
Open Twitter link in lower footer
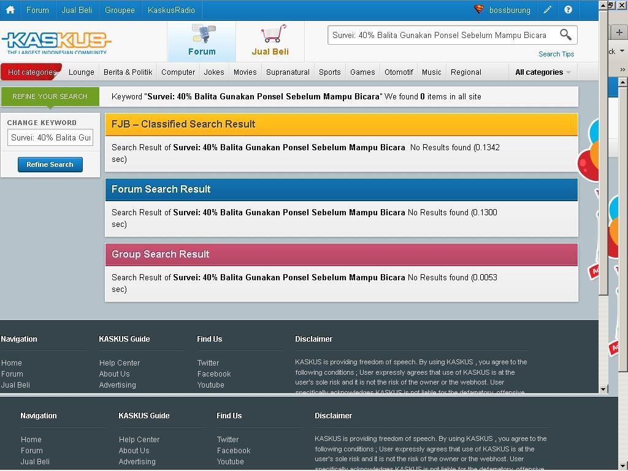point(228,439)
